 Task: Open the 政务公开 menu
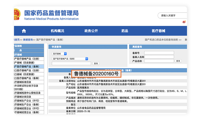coord(91,31)
